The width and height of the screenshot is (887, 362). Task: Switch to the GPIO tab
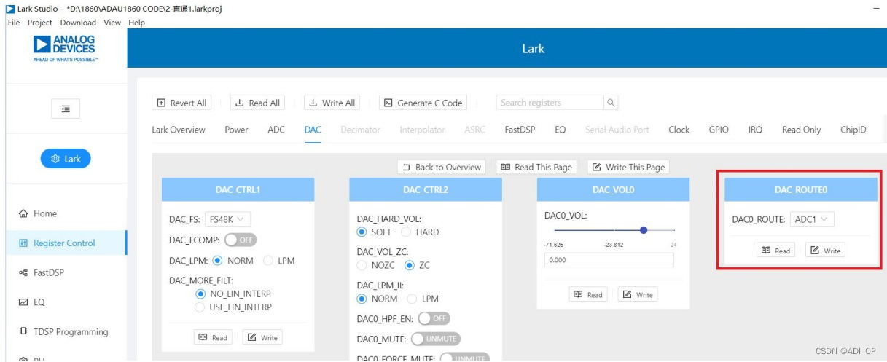tap(719, 130)
